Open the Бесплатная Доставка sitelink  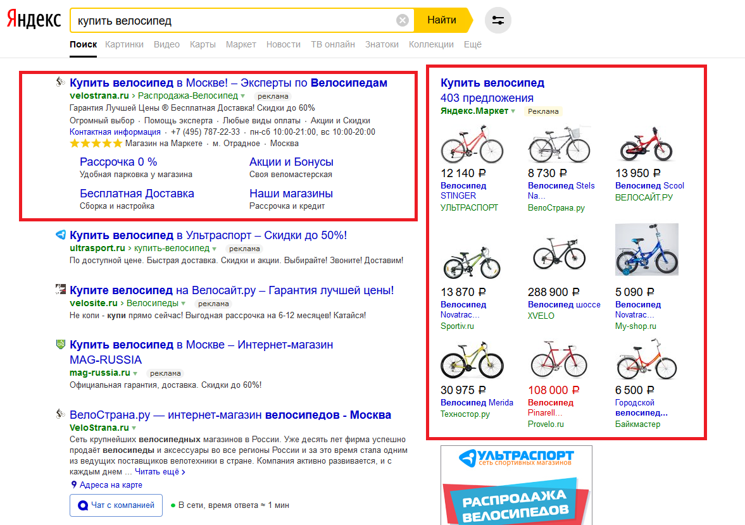(x=137, y=194)
